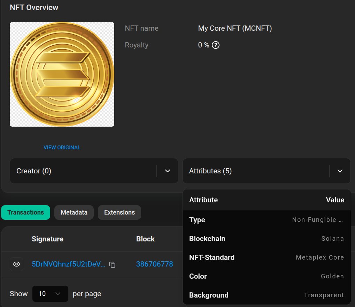Image resolution: width=355 pixels, height=307 pixels.
Task: Click the Transparent value text
Action: [x=324, y=295]
